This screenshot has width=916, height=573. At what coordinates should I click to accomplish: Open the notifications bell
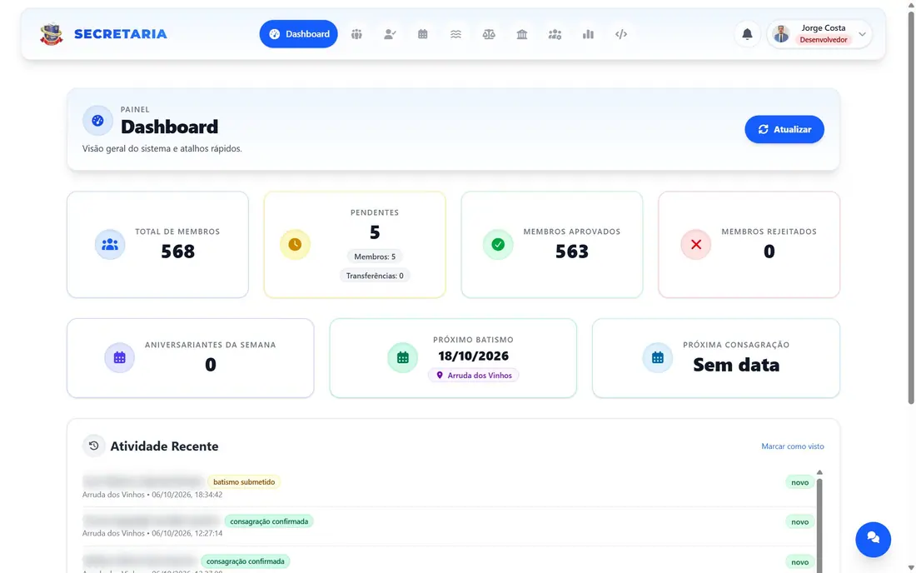[x=747, y=34]
